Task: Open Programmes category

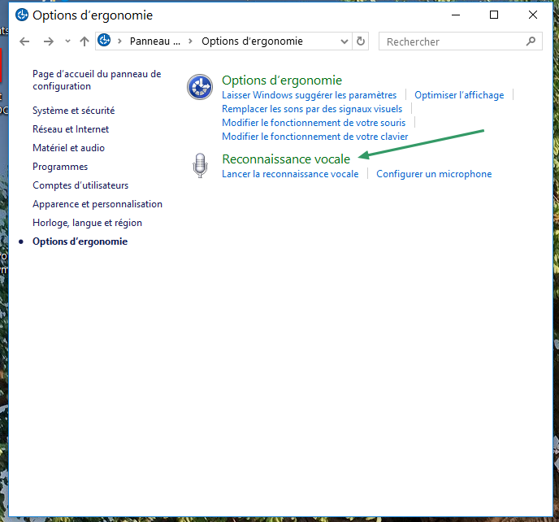Action: click(x=60, y=167)
